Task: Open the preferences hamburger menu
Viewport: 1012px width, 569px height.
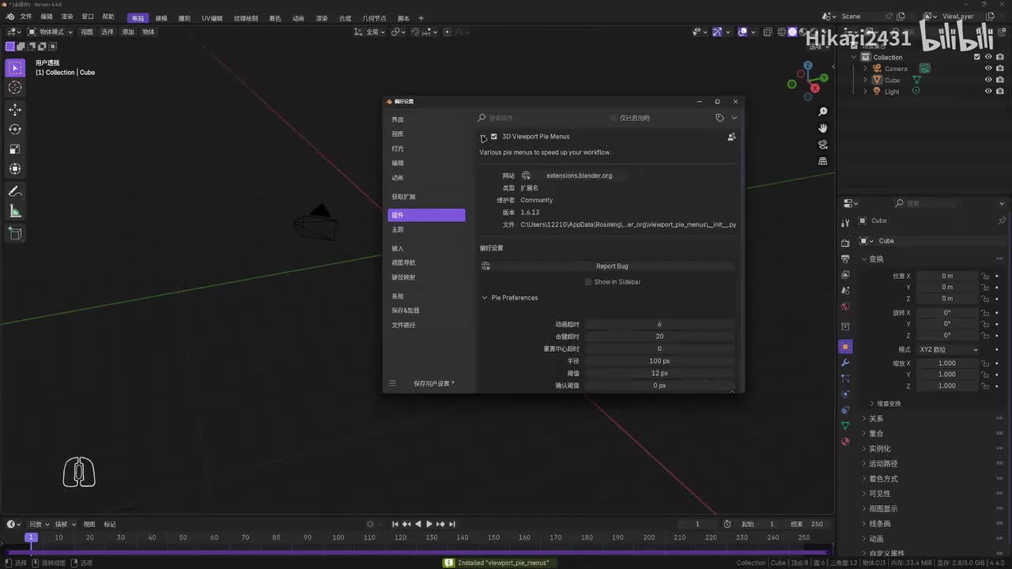Action: click(392, 383)
